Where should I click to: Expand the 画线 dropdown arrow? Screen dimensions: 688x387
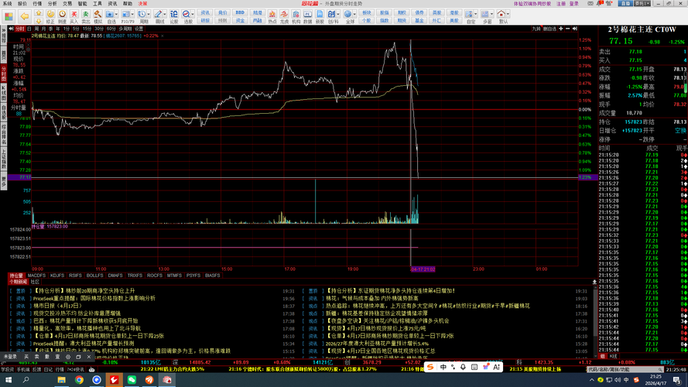point(165,14)
